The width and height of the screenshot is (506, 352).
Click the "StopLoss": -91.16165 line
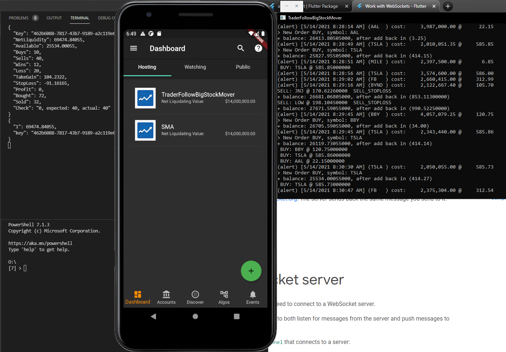point(41,83)
